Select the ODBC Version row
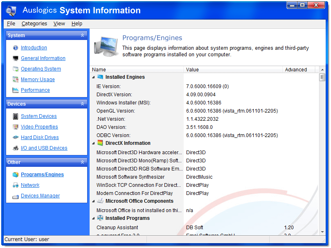 (204, 135)
